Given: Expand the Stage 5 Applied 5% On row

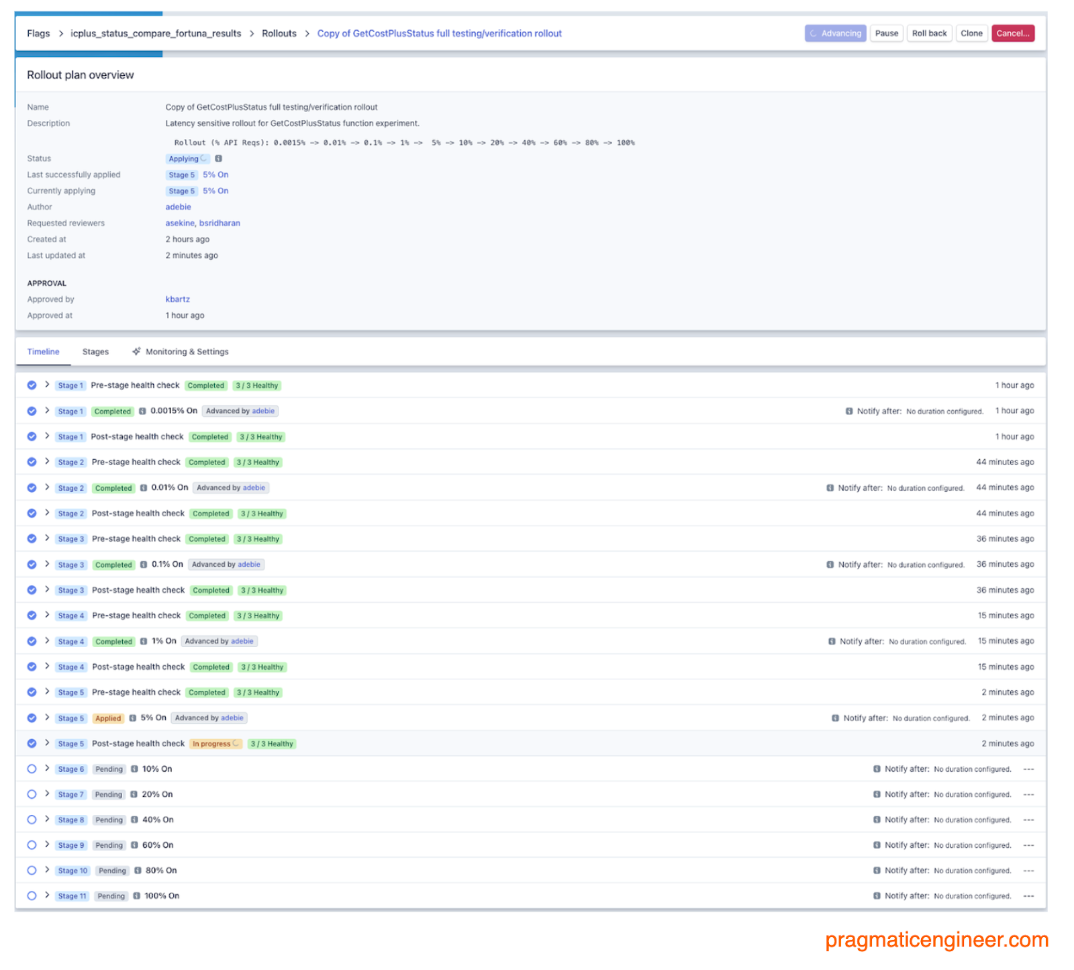Looking at the screenshot, I should (47, 718).
